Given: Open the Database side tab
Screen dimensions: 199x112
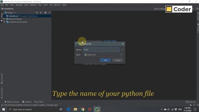Looking at the screenshot, I should click(198, 28).
